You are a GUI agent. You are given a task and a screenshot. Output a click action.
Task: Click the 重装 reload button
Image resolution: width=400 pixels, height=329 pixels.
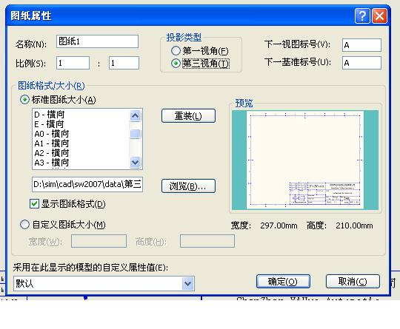click(189, 116)
